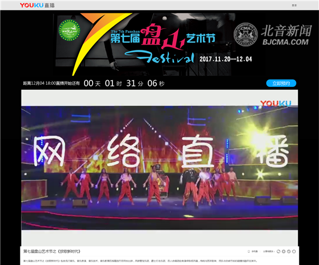Click the 第七届盘山艺术节 stream title below the player

pyautogui.click(x=52, y=252)
